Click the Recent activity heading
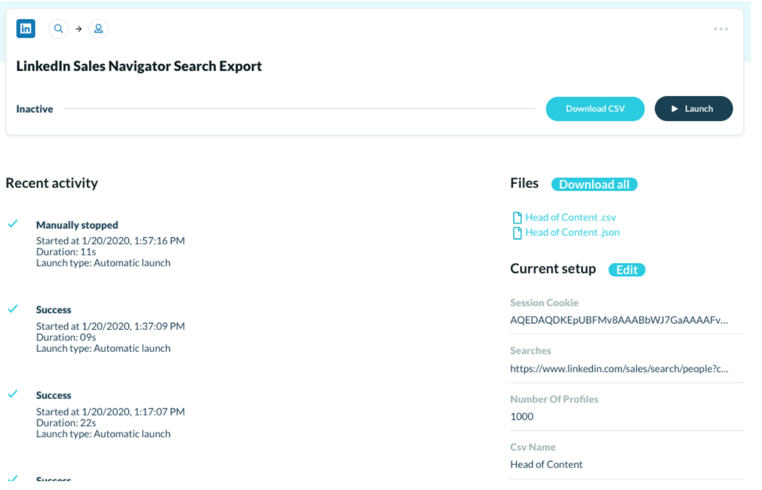Screen dimensions: 762x490 [x=52, y=183]
